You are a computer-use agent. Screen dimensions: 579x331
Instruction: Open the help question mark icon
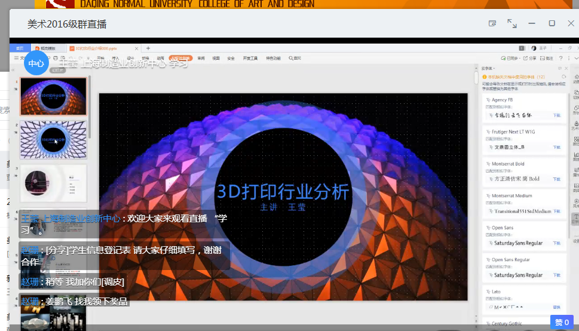pos(560,58)
